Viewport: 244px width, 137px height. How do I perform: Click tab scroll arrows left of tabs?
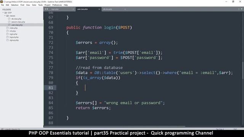click(47, 9)
